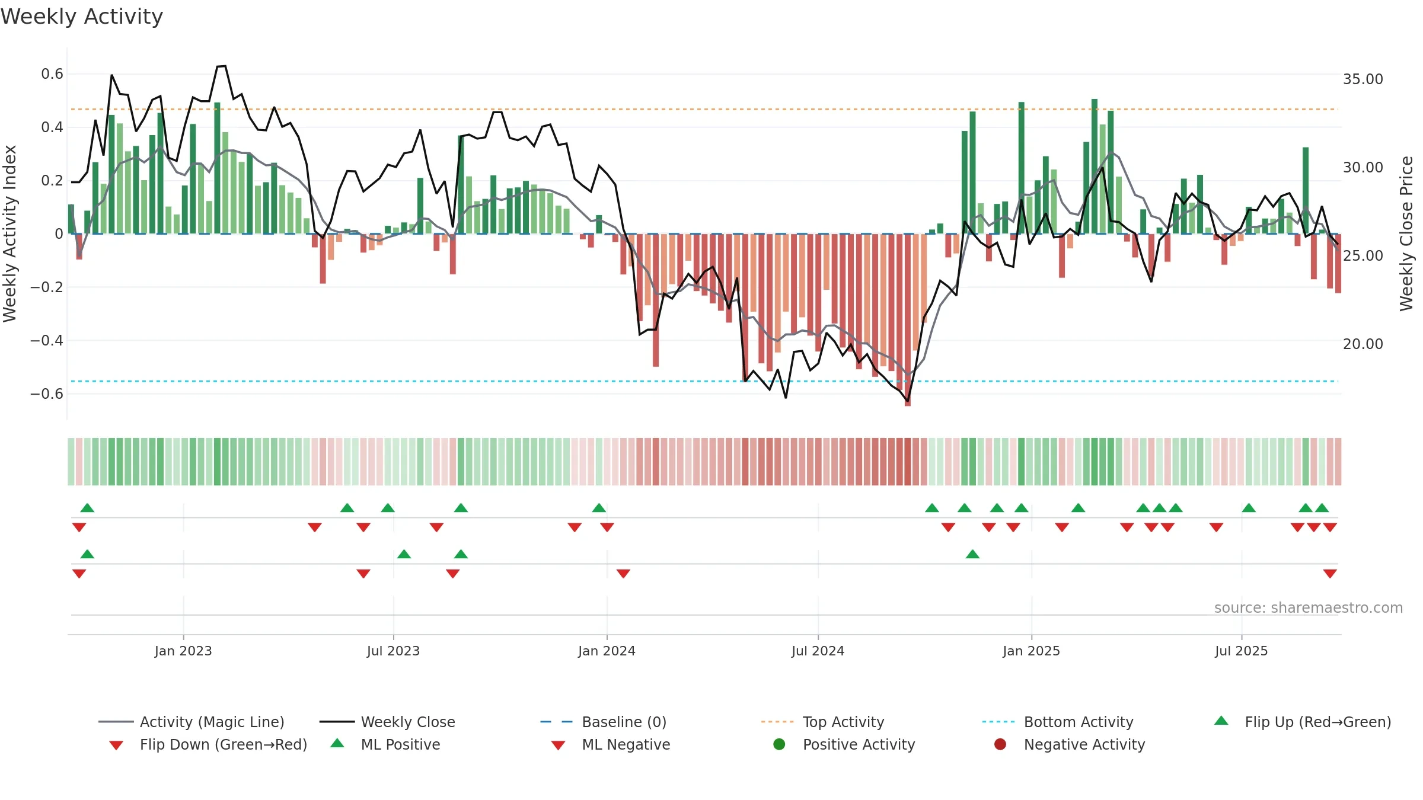Click the Jul 2025 axis label
1423x800 pixels.
1241,651
